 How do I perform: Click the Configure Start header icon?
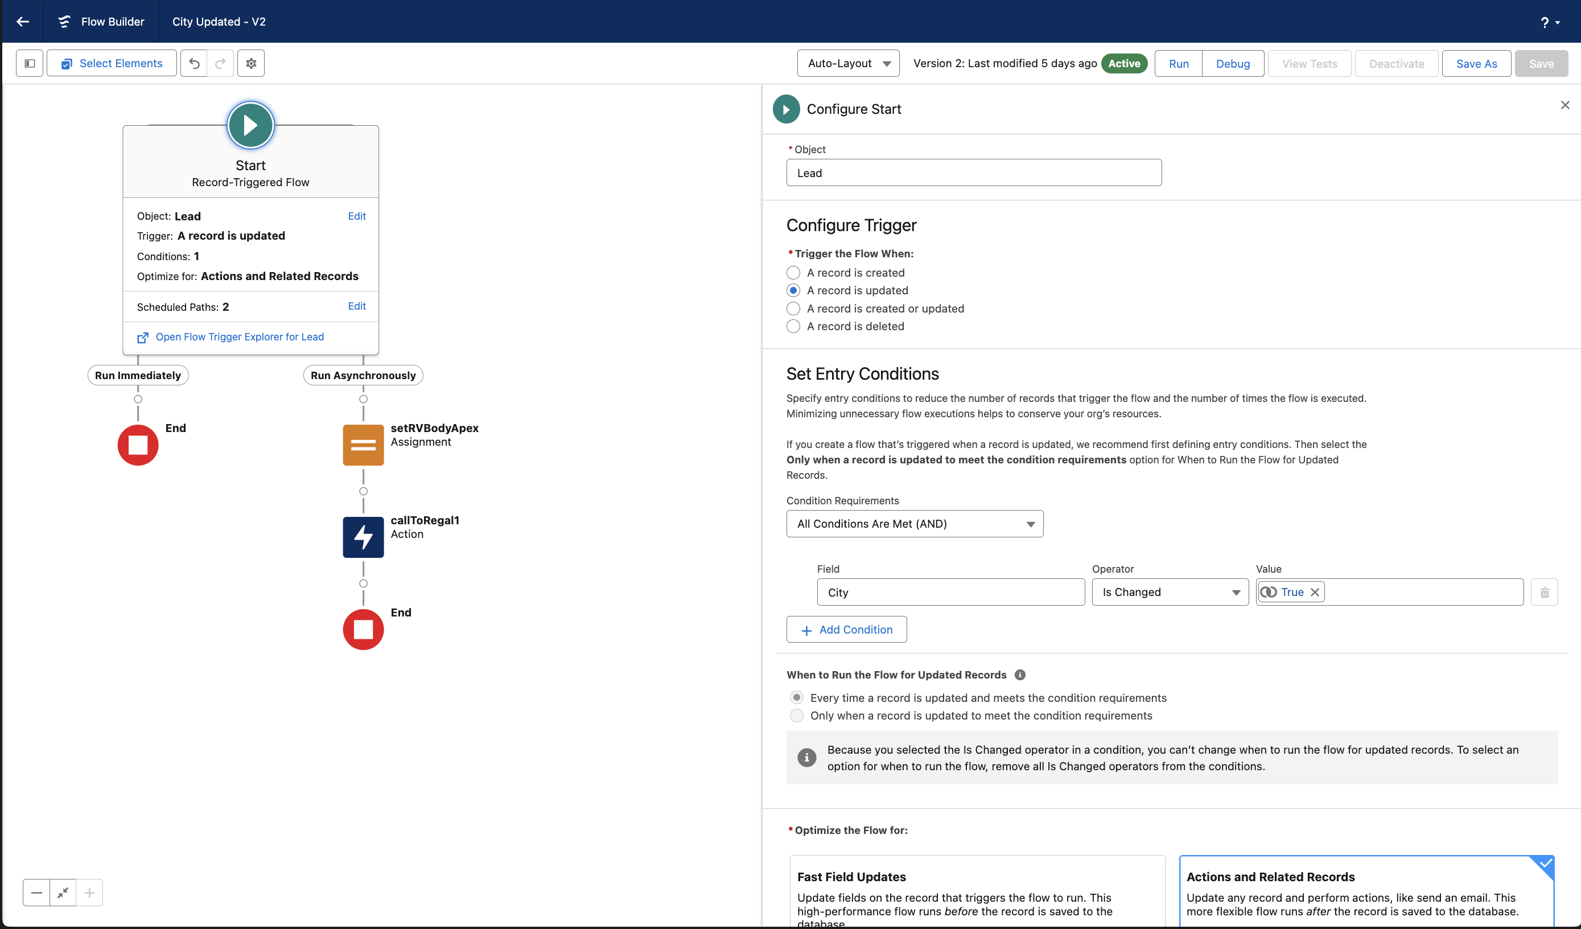[786, 109]
